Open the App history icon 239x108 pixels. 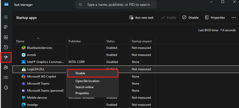6,47
